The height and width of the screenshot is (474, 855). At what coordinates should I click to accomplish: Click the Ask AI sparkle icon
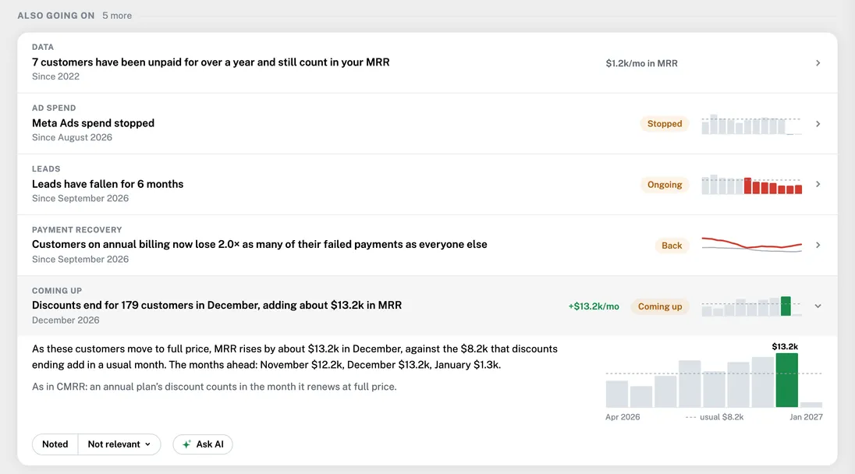pos(186,444)
